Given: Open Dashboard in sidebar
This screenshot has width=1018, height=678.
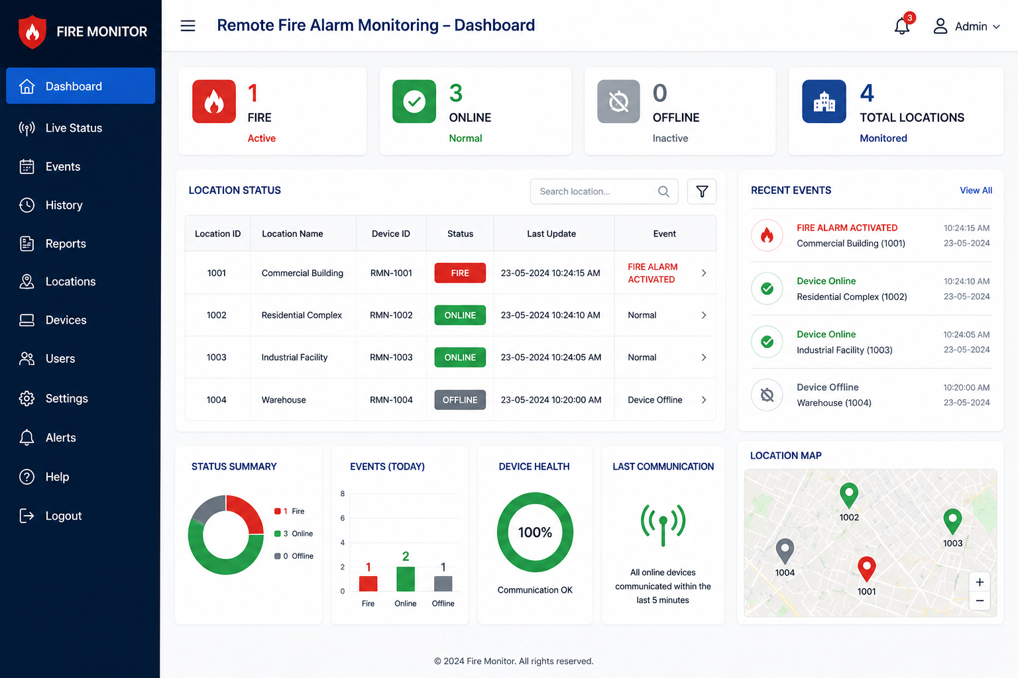Looking at the screenshot, I should pos(81,86).
